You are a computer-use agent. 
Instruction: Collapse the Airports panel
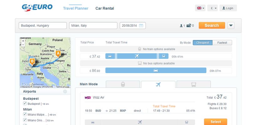65,92
